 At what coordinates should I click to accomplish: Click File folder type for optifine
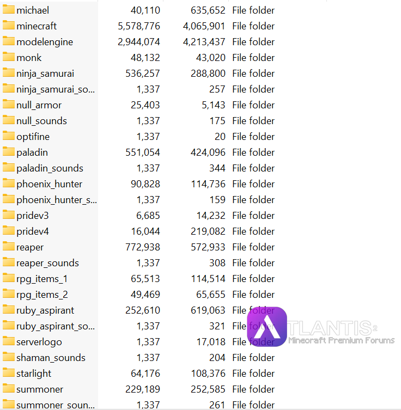pyautogui.click(x=253, y=137)
